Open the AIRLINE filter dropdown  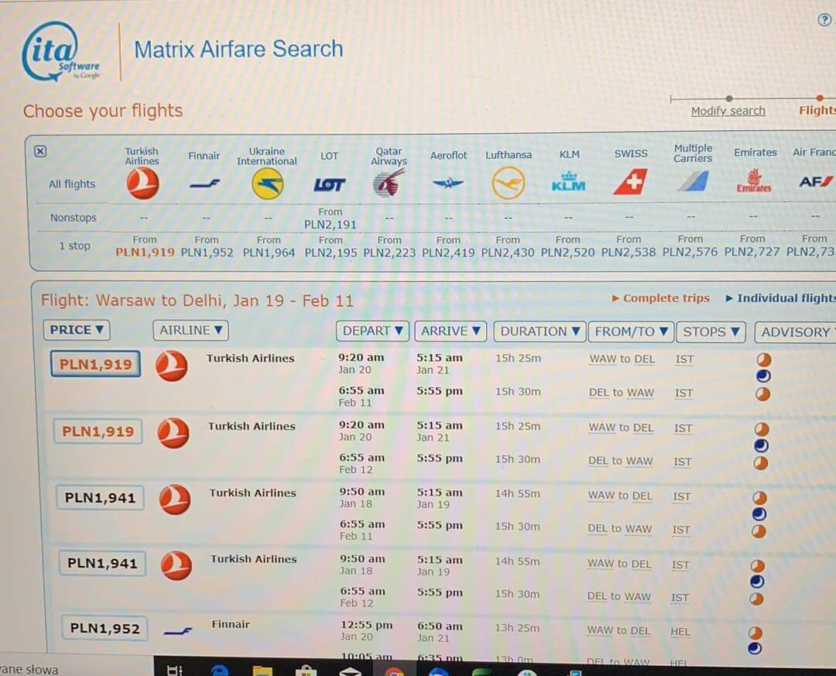(191, 331)
